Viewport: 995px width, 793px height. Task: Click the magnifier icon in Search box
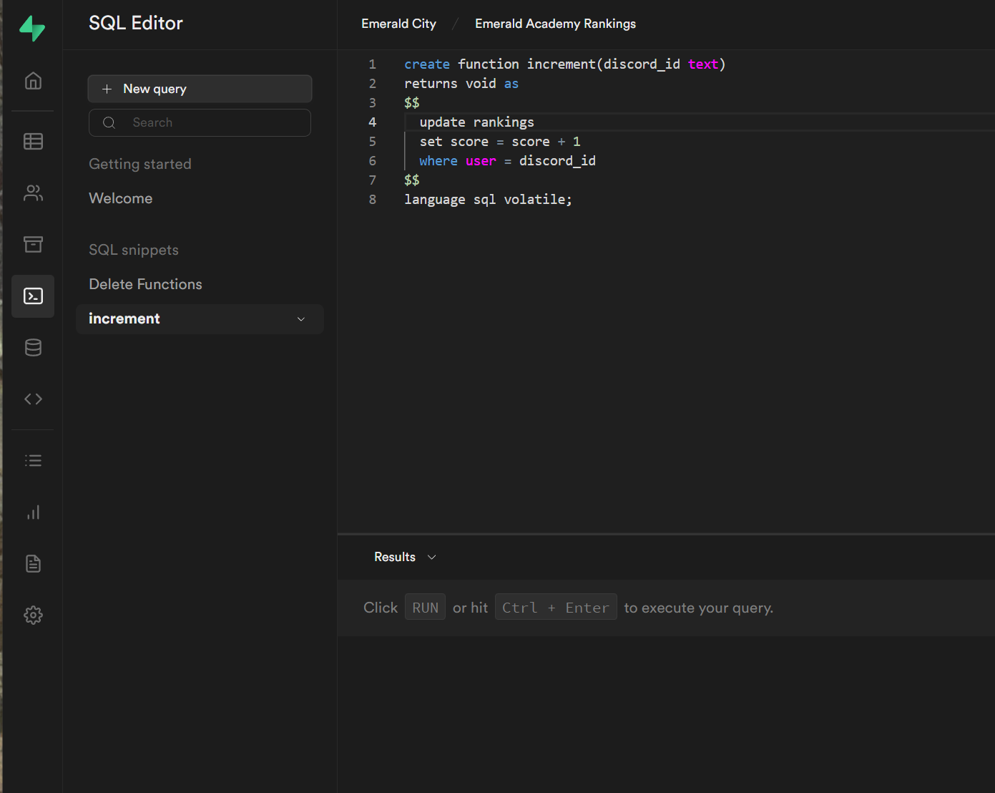pyautogui.click(x=109, y=122)
